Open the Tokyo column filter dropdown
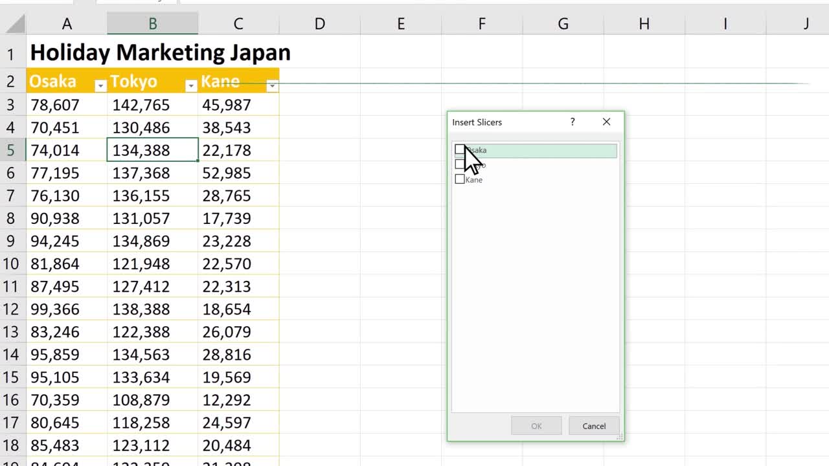The width and height of the screenshot is (829, 466). tap(191, 85)
